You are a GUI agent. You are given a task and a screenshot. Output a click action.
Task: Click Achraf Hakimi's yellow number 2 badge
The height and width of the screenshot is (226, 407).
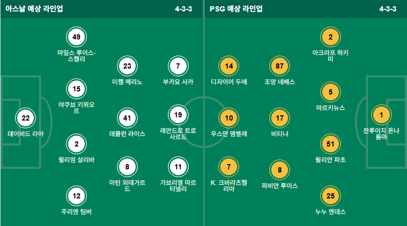coord(331,37)
